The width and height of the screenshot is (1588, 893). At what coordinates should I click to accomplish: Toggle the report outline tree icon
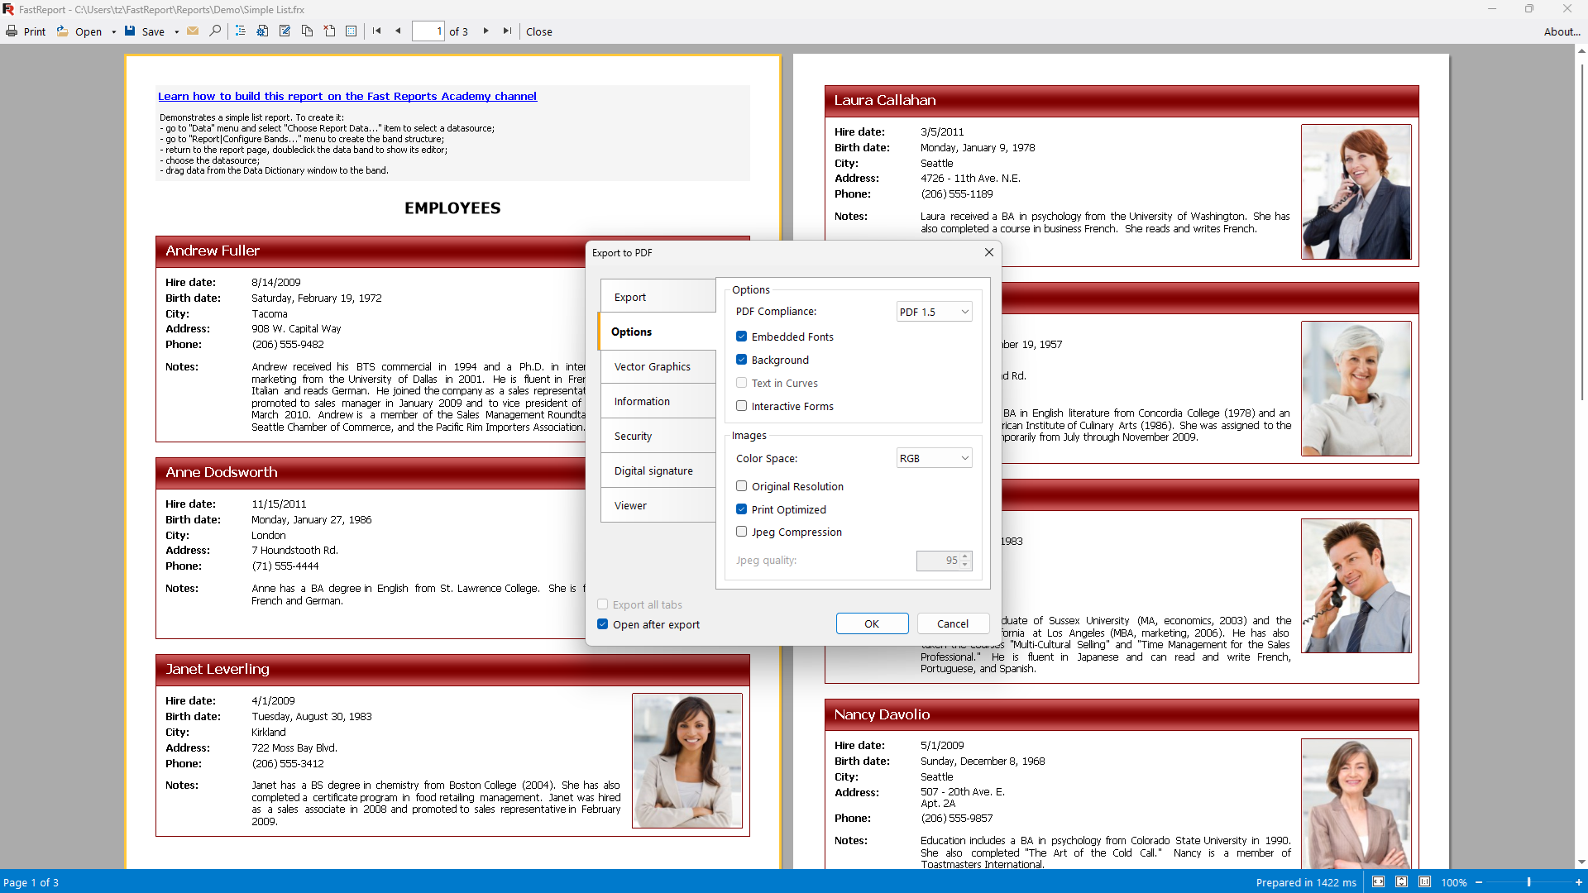(x=241, y=31)
